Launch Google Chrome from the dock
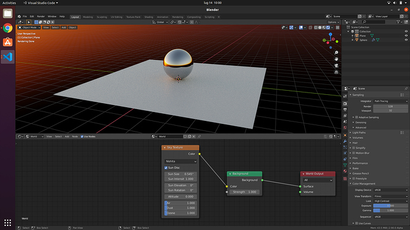Screen dimensions: 410x230 point(8,28)
